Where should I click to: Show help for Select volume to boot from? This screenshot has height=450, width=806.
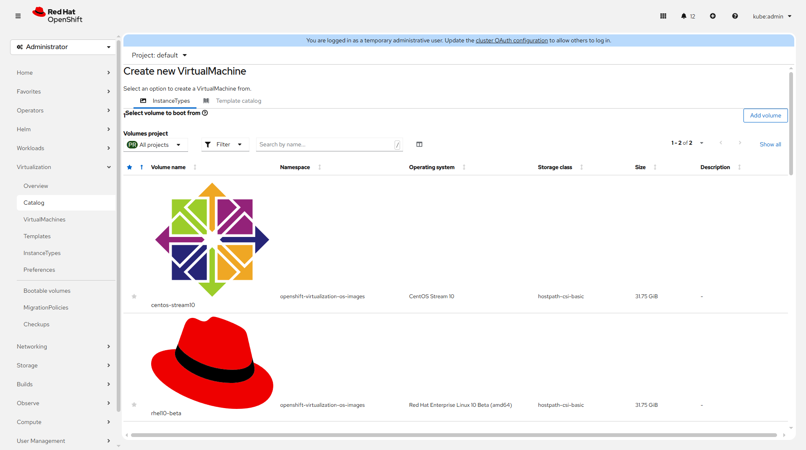[205, 113]
